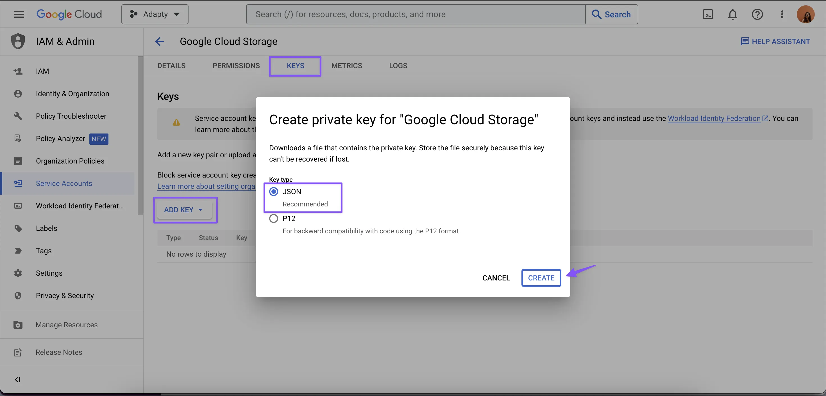Click the help question mark icon

[x=757, y=14]
